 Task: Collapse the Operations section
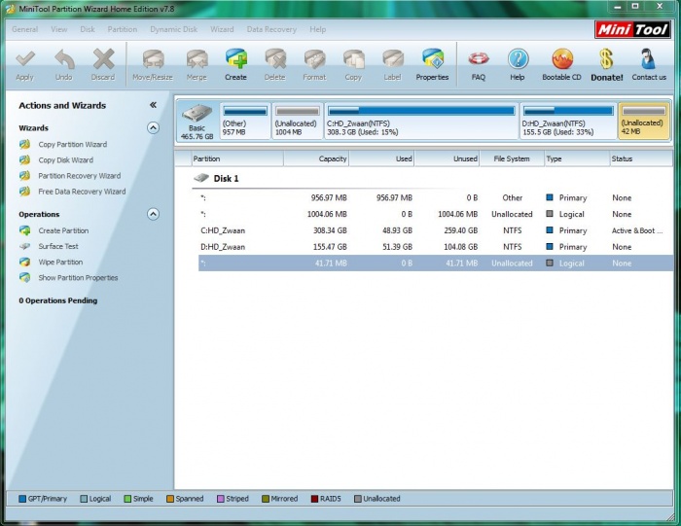[x=153, y=214]
